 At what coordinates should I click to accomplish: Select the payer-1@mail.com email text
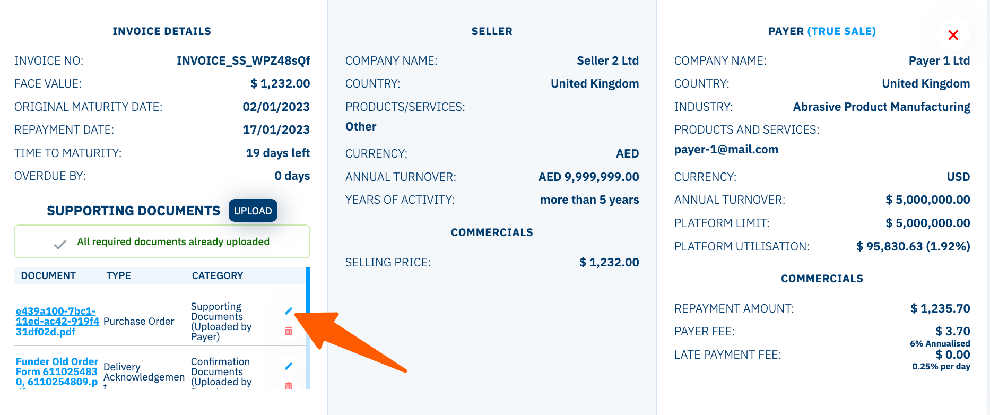726,150
